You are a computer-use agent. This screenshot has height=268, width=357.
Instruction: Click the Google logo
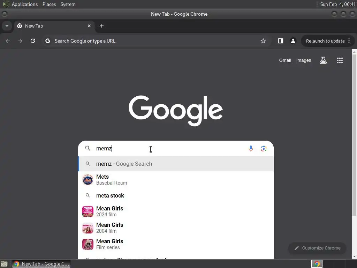[x=176, y=111]
